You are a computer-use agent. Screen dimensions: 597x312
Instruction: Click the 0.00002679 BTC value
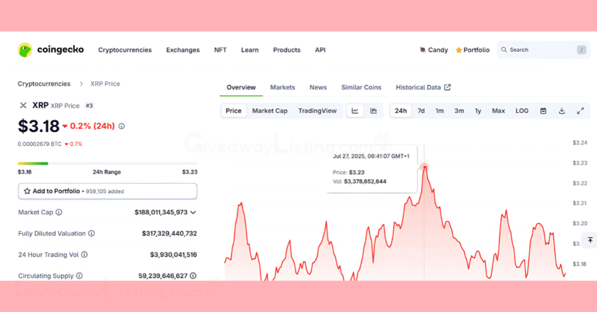point(40,144)
